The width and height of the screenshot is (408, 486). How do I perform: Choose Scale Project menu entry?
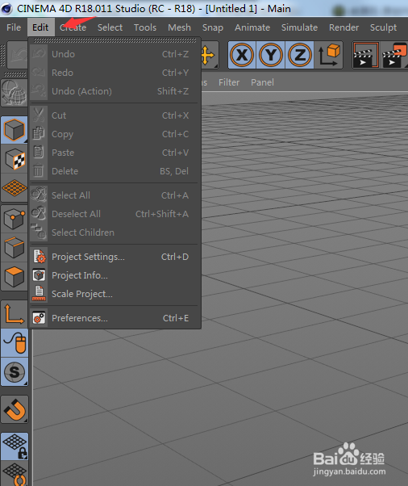pyautogui.click(x=114, y=294)
